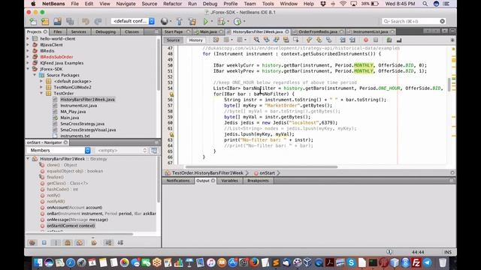Screen dimensions: 481x270
Task: Click the New File toolbar icon
Action: (33, 22)
